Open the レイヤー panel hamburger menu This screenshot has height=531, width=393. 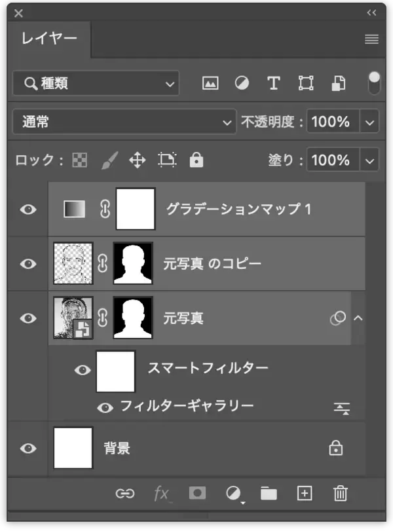[x=371, y=39]
